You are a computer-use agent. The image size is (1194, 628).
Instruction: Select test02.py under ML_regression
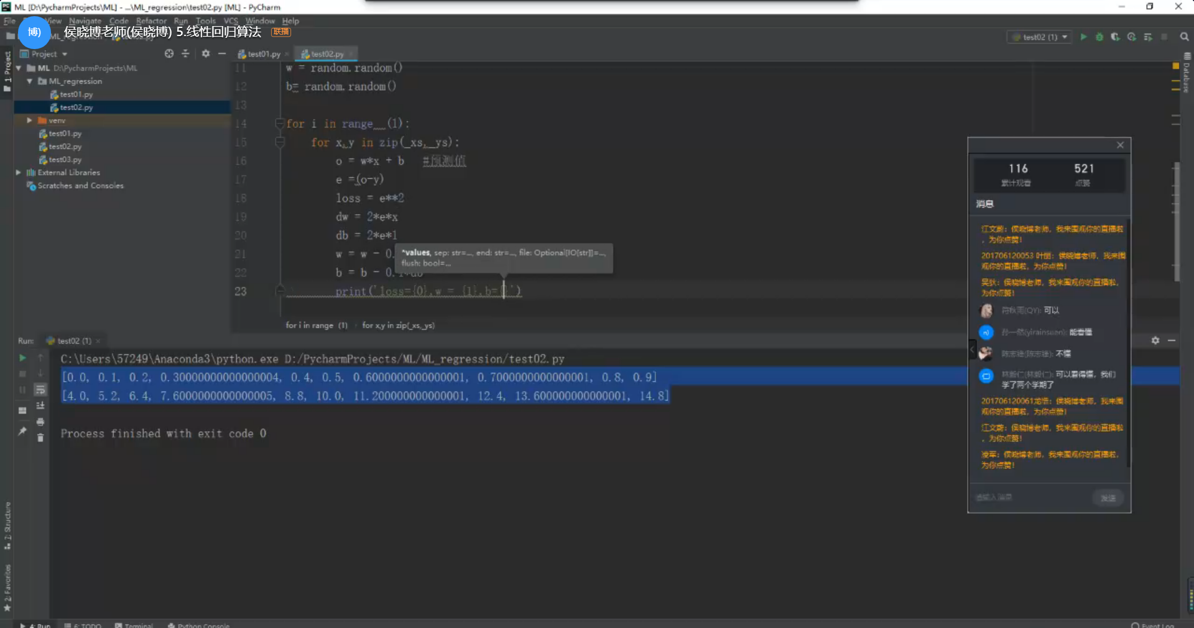(76, 107)
